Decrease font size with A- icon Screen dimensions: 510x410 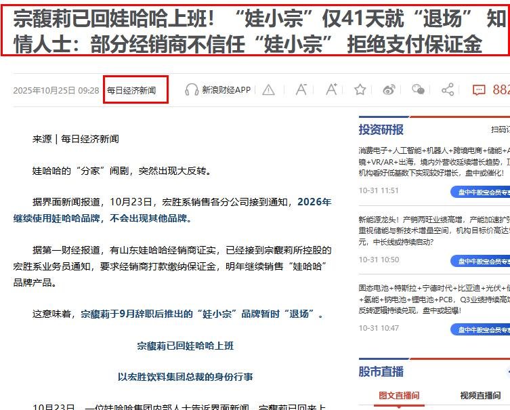pos(301,89)
